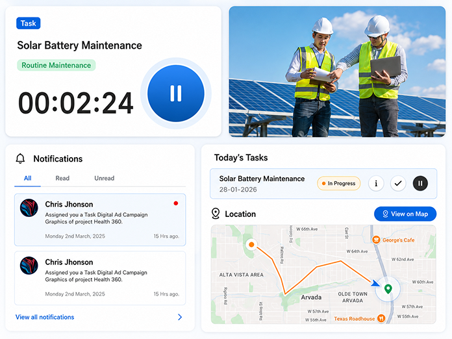Image resolution: width=452 pixels, height=339 pixels.
Task: Click the In Progress status badge
Action: [x=339, y=183]
